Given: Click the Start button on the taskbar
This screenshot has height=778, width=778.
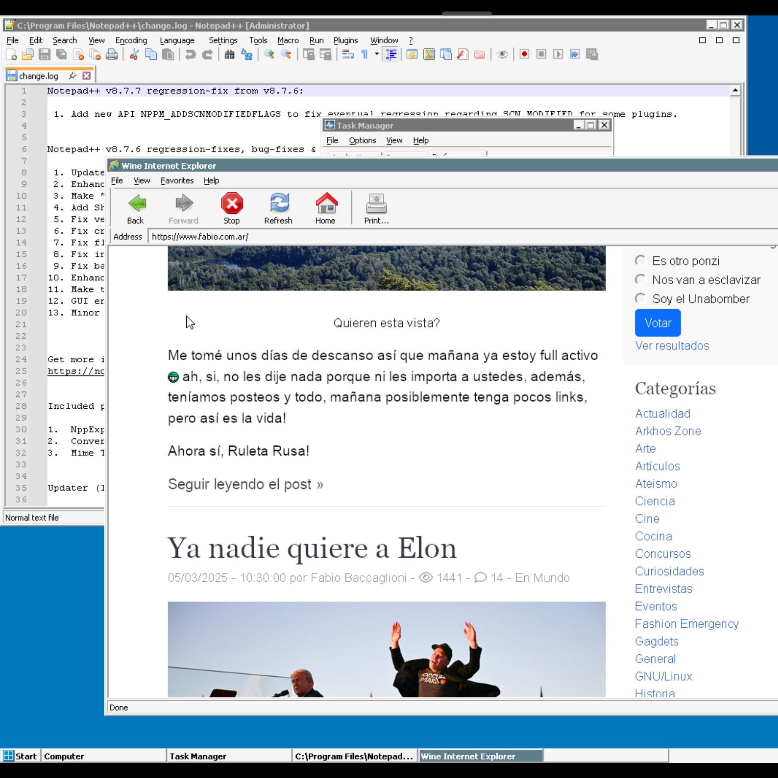Looking at the screenshot, I should 20,756.
